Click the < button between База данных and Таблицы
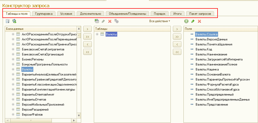Viewport: 258px width, 123px height. point(87,44)
